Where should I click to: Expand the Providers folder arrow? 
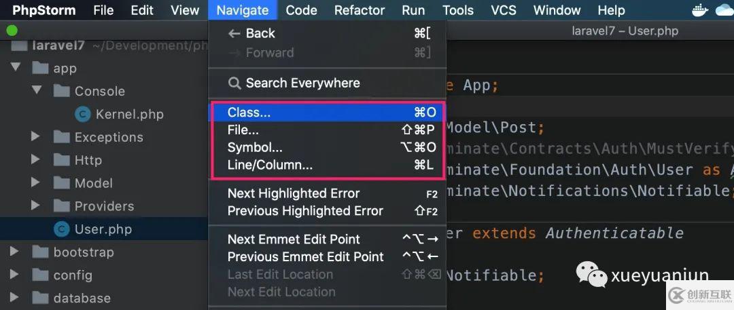35,206
